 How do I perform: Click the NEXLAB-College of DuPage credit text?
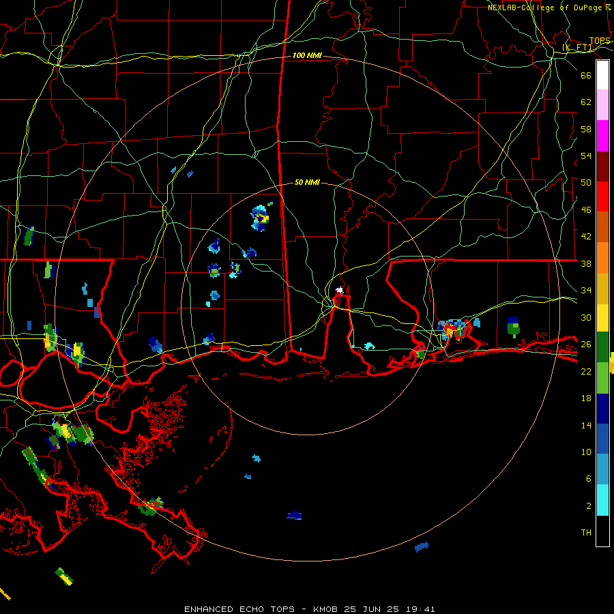click(x=549, y=8)
